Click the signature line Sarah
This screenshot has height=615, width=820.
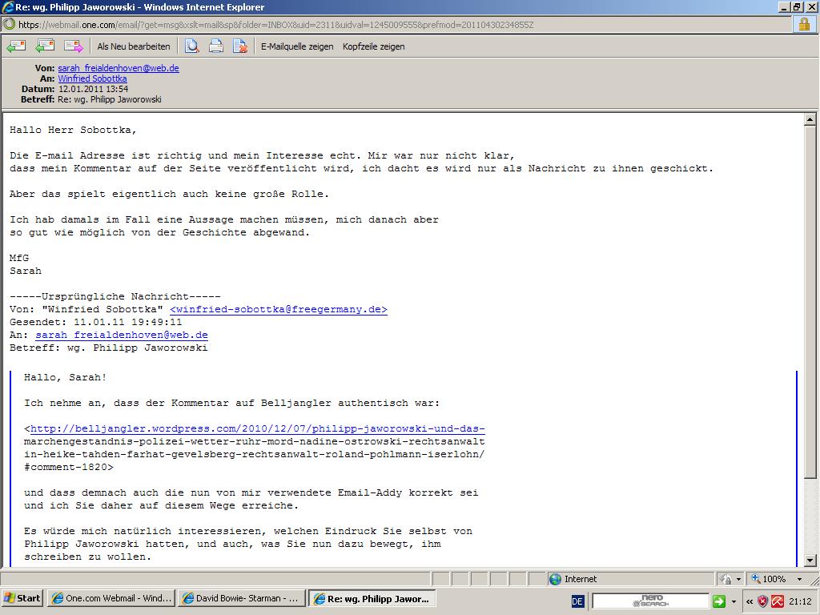point(25,271)
